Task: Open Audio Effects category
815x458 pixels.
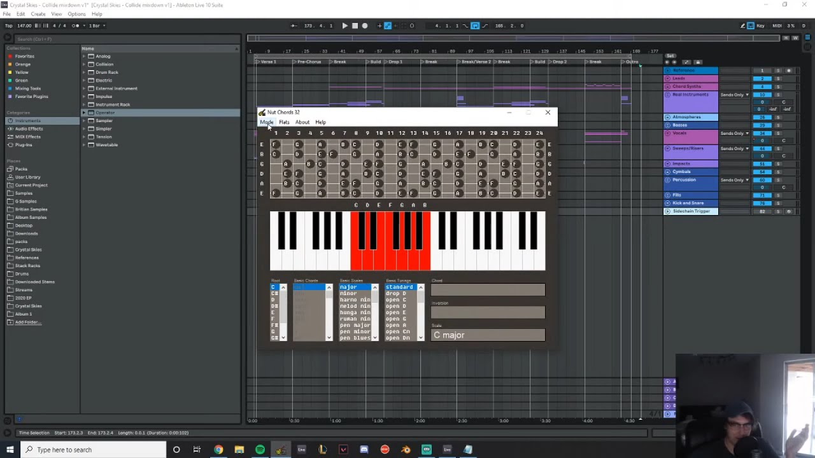Action: tap(29, 128)
